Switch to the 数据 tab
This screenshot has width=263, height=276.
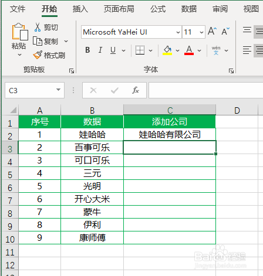pos(189,9)
